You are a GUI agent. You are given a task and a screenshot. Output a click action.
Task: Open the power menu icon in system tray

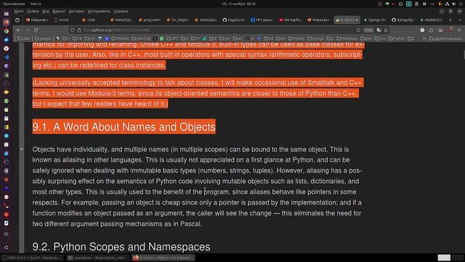click(461, 4)
